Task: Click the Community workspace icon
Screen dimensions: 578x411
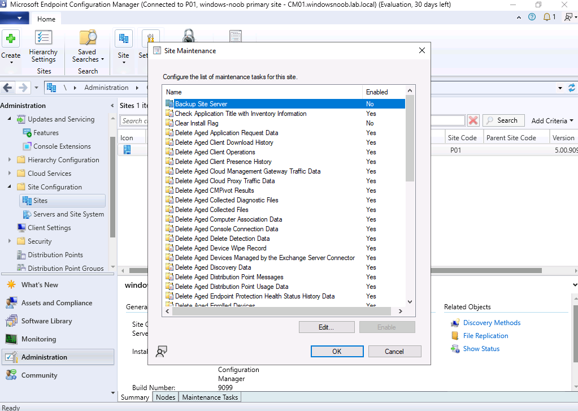Action: point(11,375)
